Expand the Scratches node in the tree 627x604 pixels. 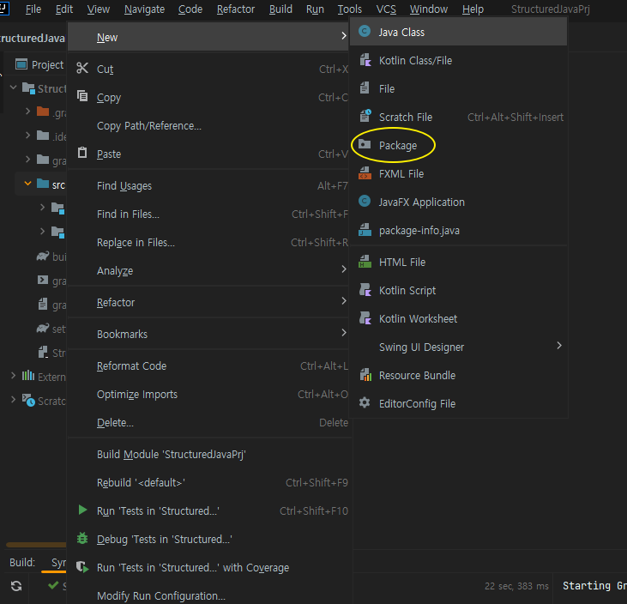pyautogui.click(x=13, y=399)
